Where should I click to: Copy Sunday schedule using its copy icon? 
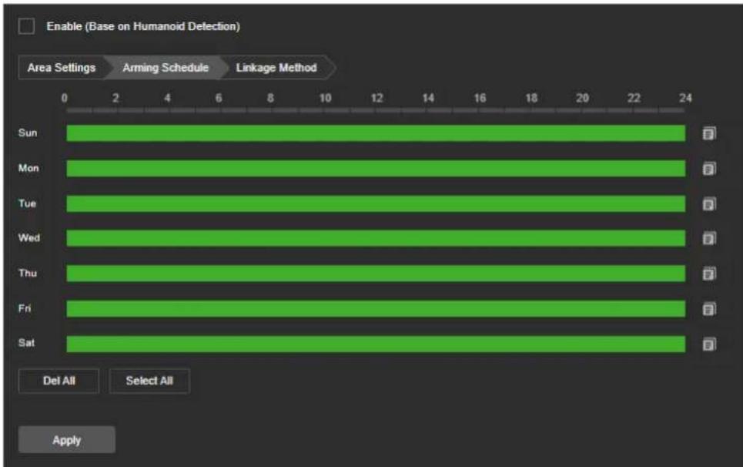(709, 133)
